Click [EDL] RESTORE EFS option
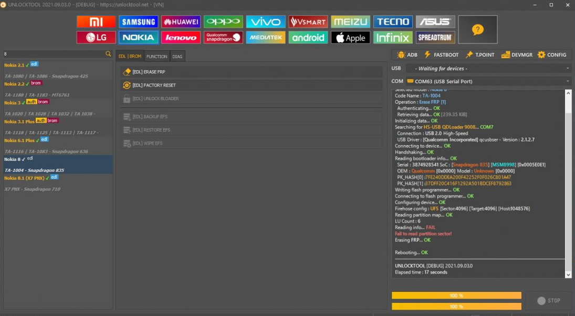 click(x=251, y=130)
